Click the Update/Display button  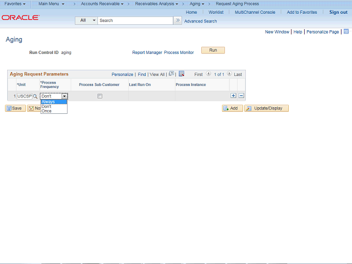(x=266, y=108)
